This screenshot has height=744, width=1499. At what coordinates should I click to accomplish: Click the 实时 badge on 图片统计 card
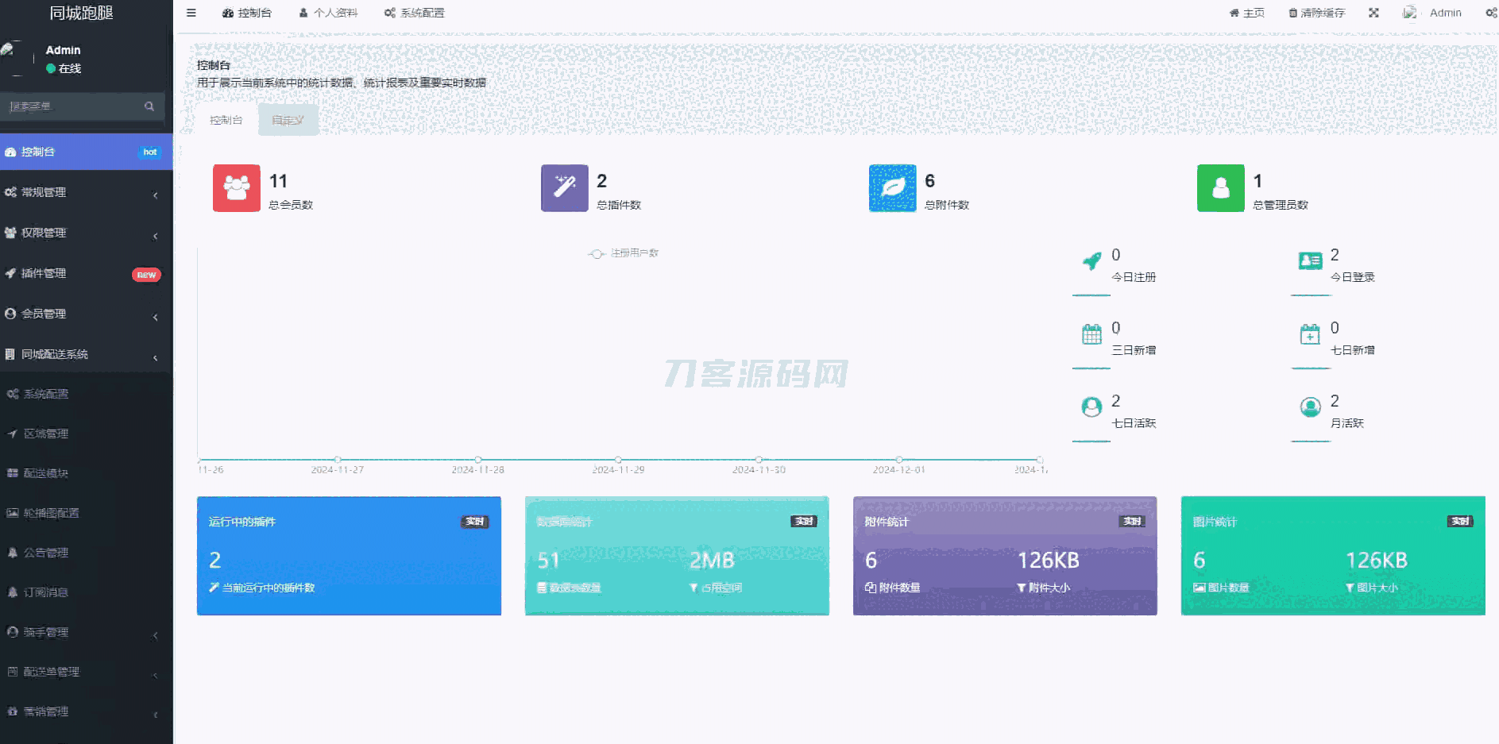click(x=1460, y=522)
